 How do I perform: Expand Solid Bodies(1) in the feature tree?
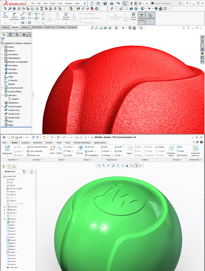tap(2, 58)
